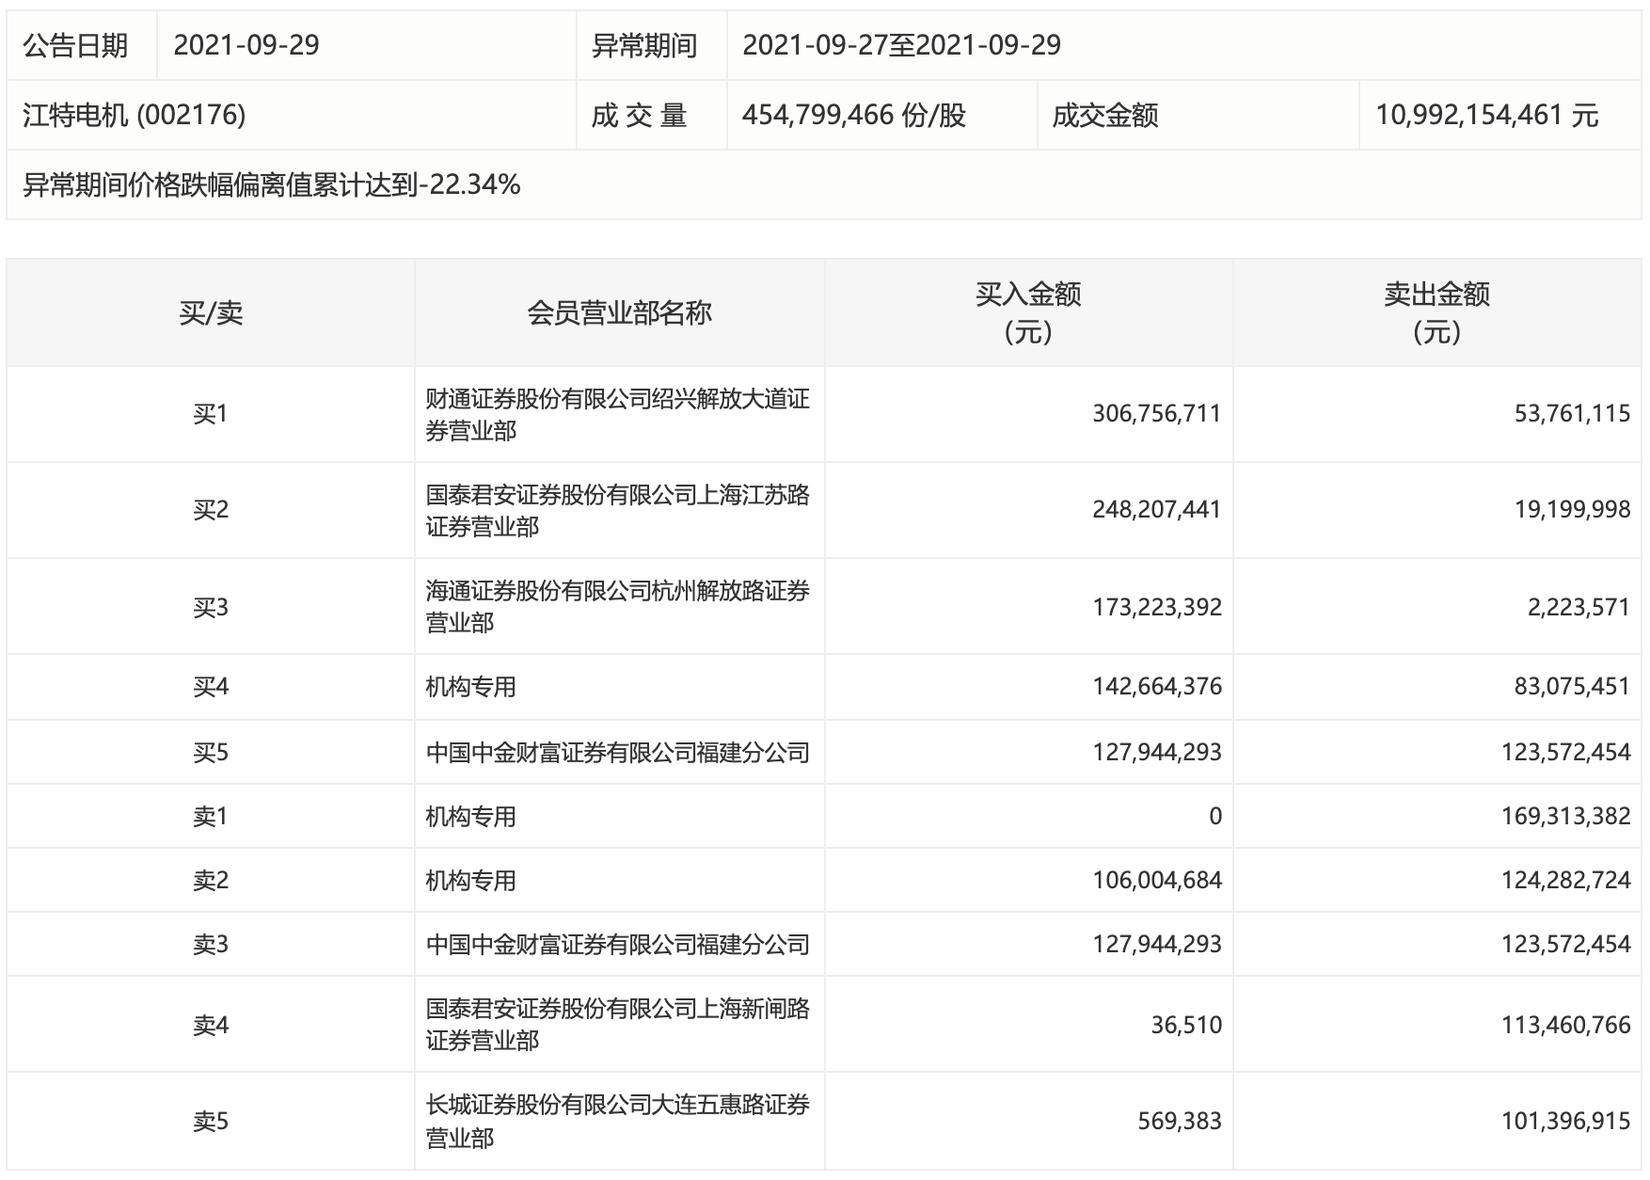Image resolution: width=1650 pixels, height=1180 pixels.
Task: Open 海通证券 杭州解放路 branch name
Action: pyautogui.click(x=617, y=606)
